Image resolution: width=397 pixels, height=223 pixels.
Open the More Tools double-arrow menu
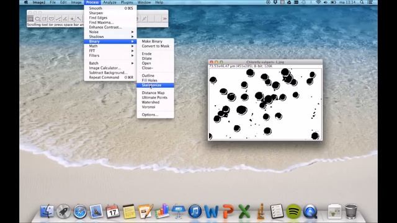tap(164, 19)
